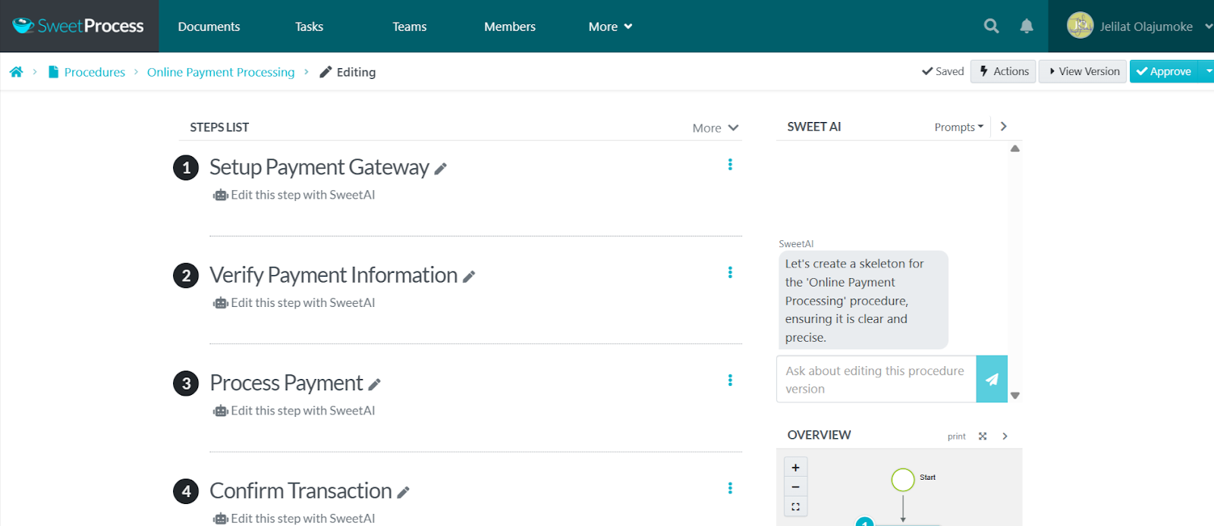Click pencil icon next to Verify Payment Information
Screen dimensions: 1214x526
pyautogui.click(x=469, y=277)
